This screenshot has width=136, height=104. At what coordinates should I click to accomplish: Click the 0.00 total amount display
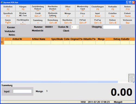tap(122, 92)
